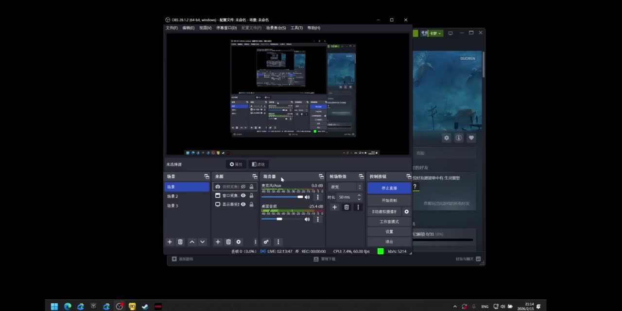Adjust the desktop audio volume slider
Screen dimensions: 622x311
coord(279,219)
